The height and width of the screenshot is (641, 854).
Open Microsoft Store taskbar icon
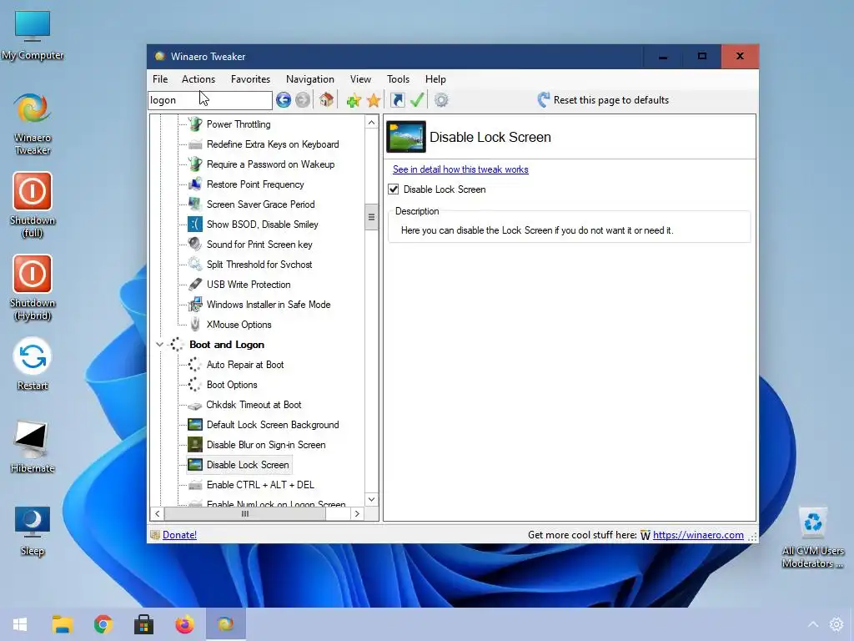pyautogui.click(x=143, y=623)
